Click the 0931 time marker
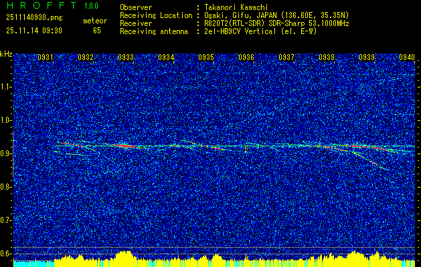Screen dimensions: 421x267 pos(45,57)
